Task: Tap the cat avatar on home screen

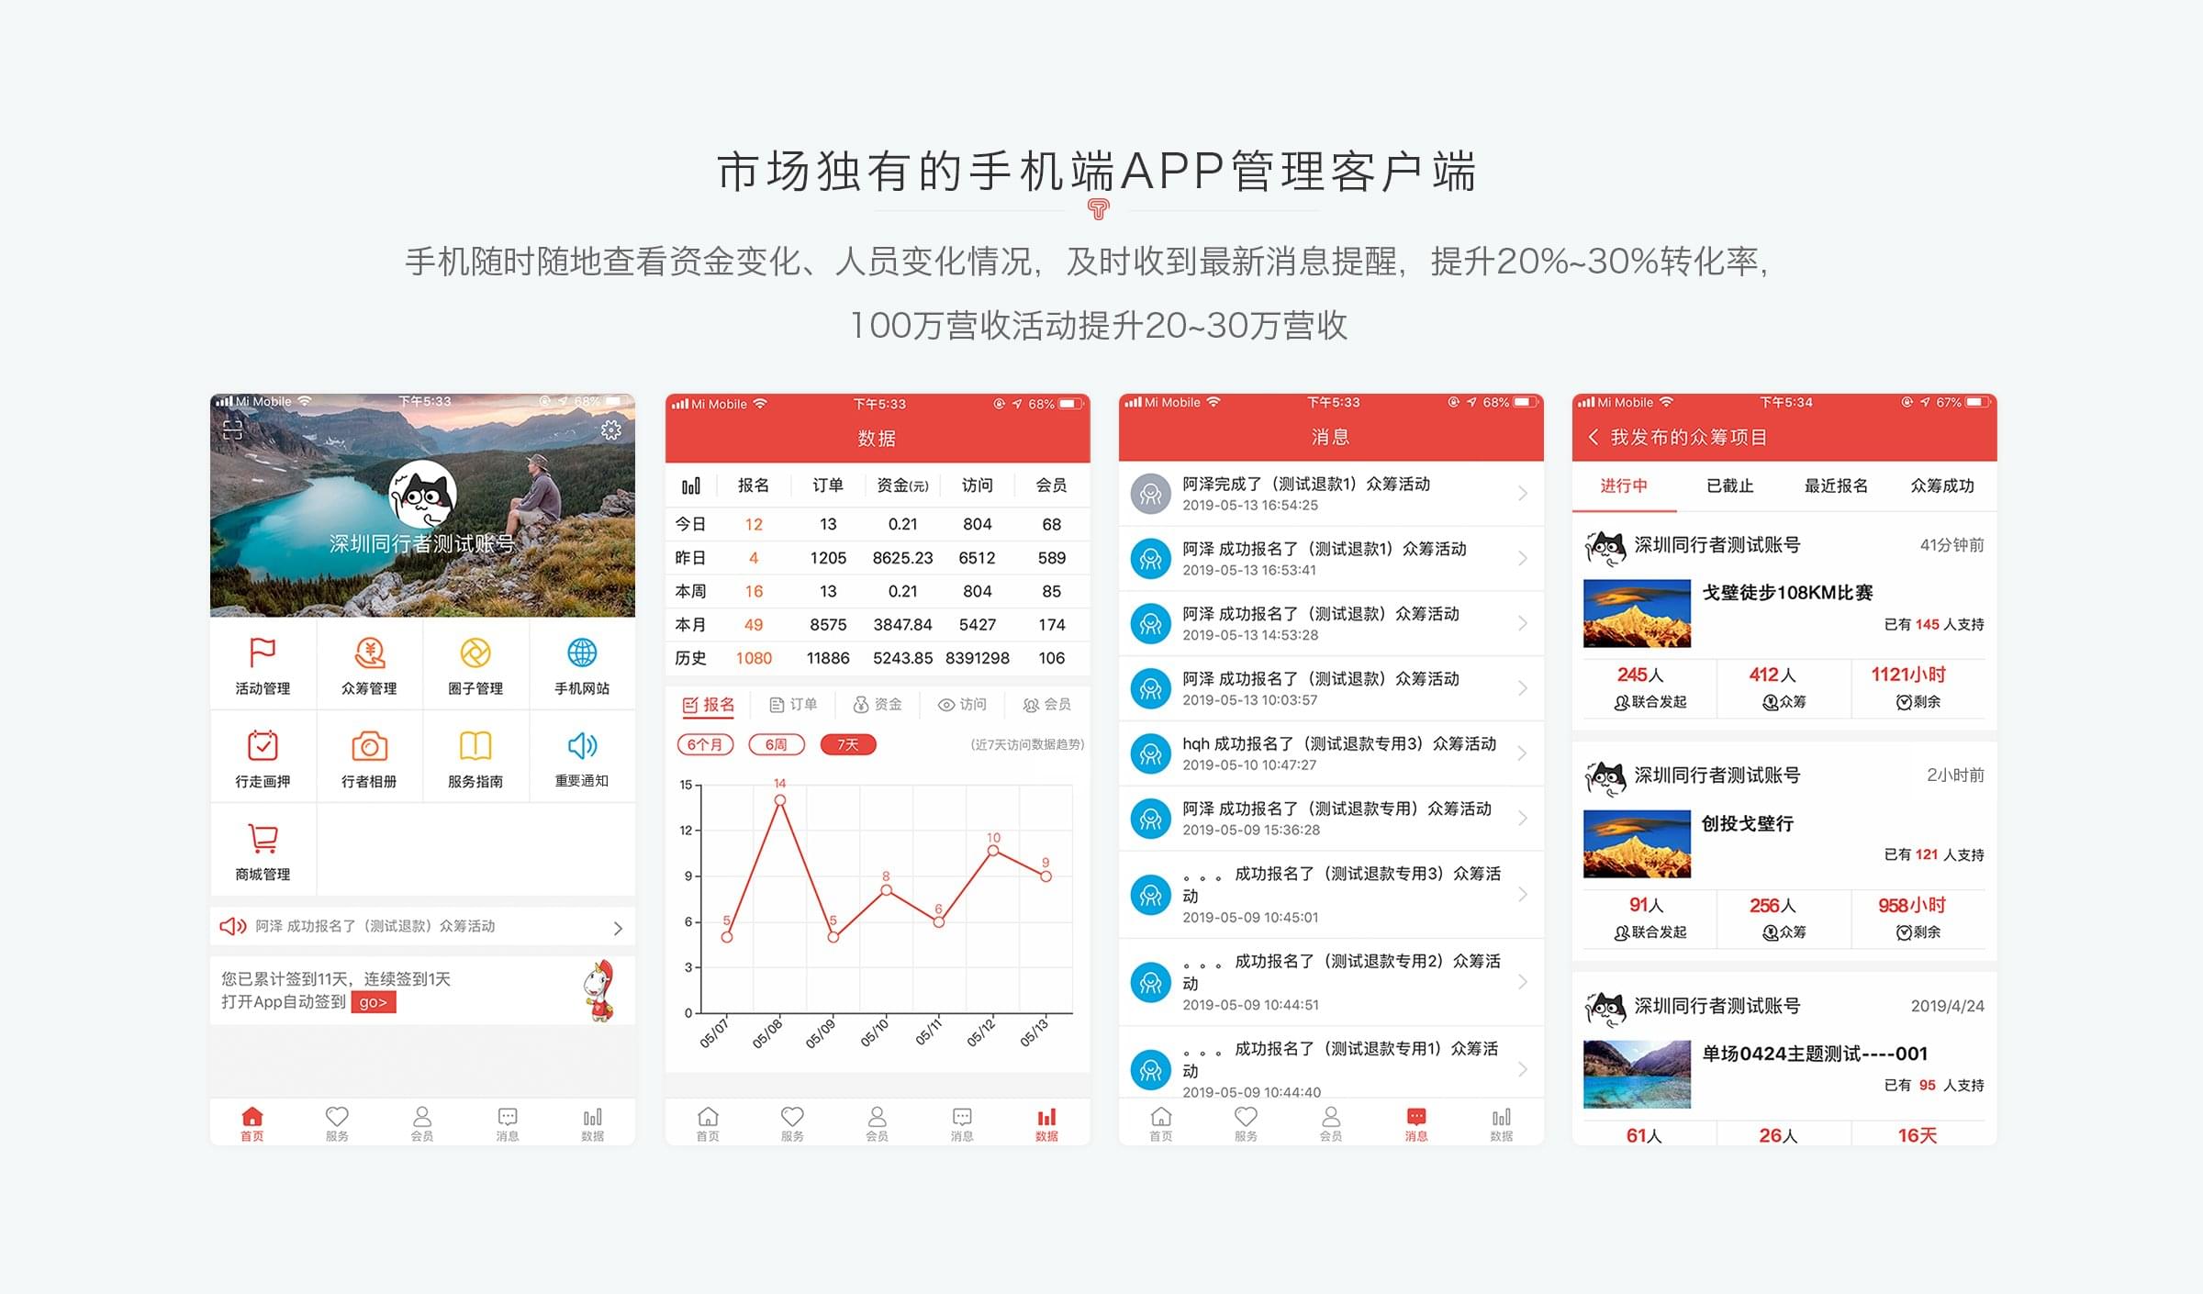Action: (x=423, y=494)
